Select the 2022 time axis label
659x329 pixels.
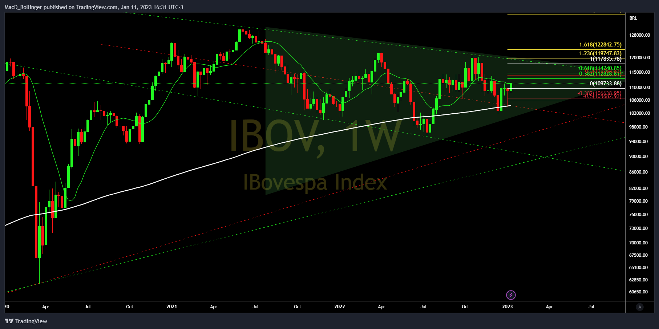[x=340, y=307]
